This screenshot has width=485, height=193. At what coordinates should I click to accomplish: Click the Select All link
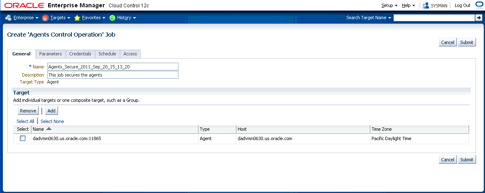[x=25, y=121]
